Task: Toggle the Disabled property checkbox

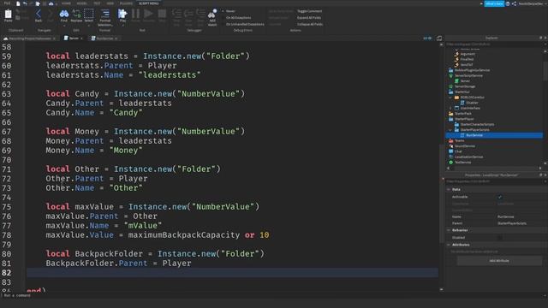Action: pyautogui.click(x=500, y=238)
